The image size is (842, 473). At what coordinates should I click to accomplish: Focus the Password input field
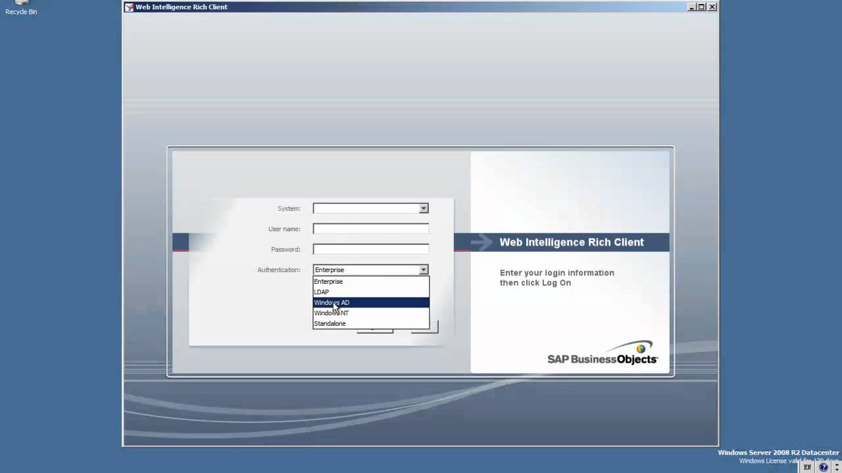pyautogui.click(x=370, y=249)
